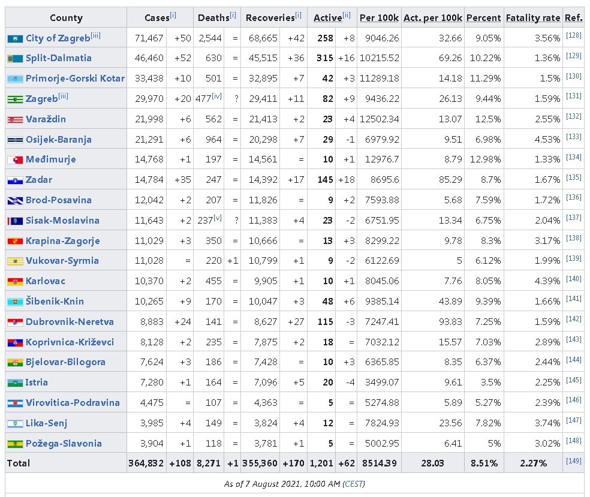Viewport: 590px width, 497px height.
Task: Follow the Istria county link
Action: pyautogui.click(x=37, y=382)
